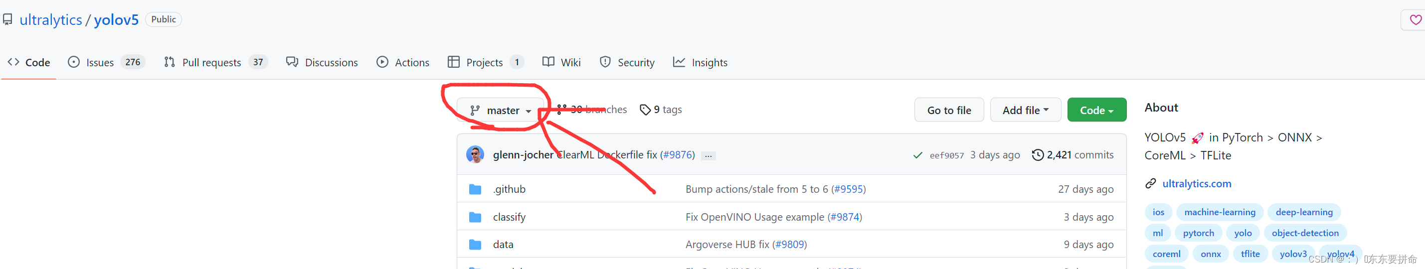Open the yolov5 repository link

[x=116, y=20]
